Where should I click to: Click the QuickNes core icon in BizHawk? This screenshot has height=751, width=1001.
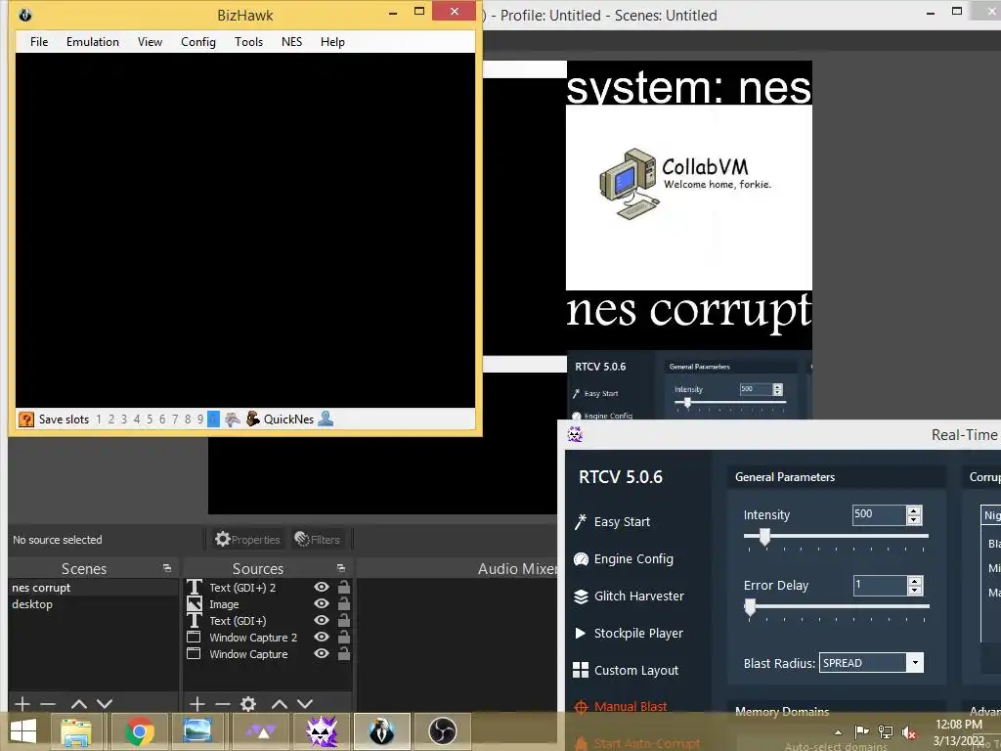(x=253, y=419)
